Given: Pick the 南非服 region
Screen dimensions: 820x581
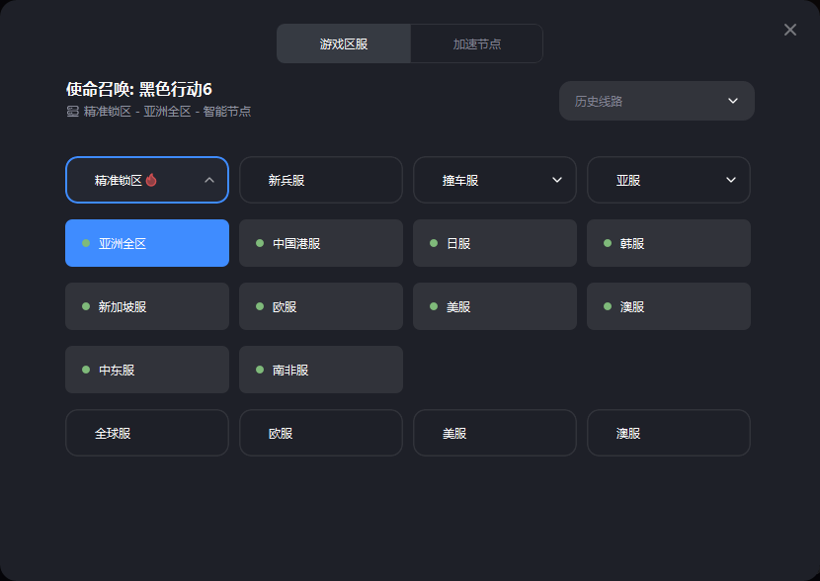Looking at the screenshot, I should [321, 370].
